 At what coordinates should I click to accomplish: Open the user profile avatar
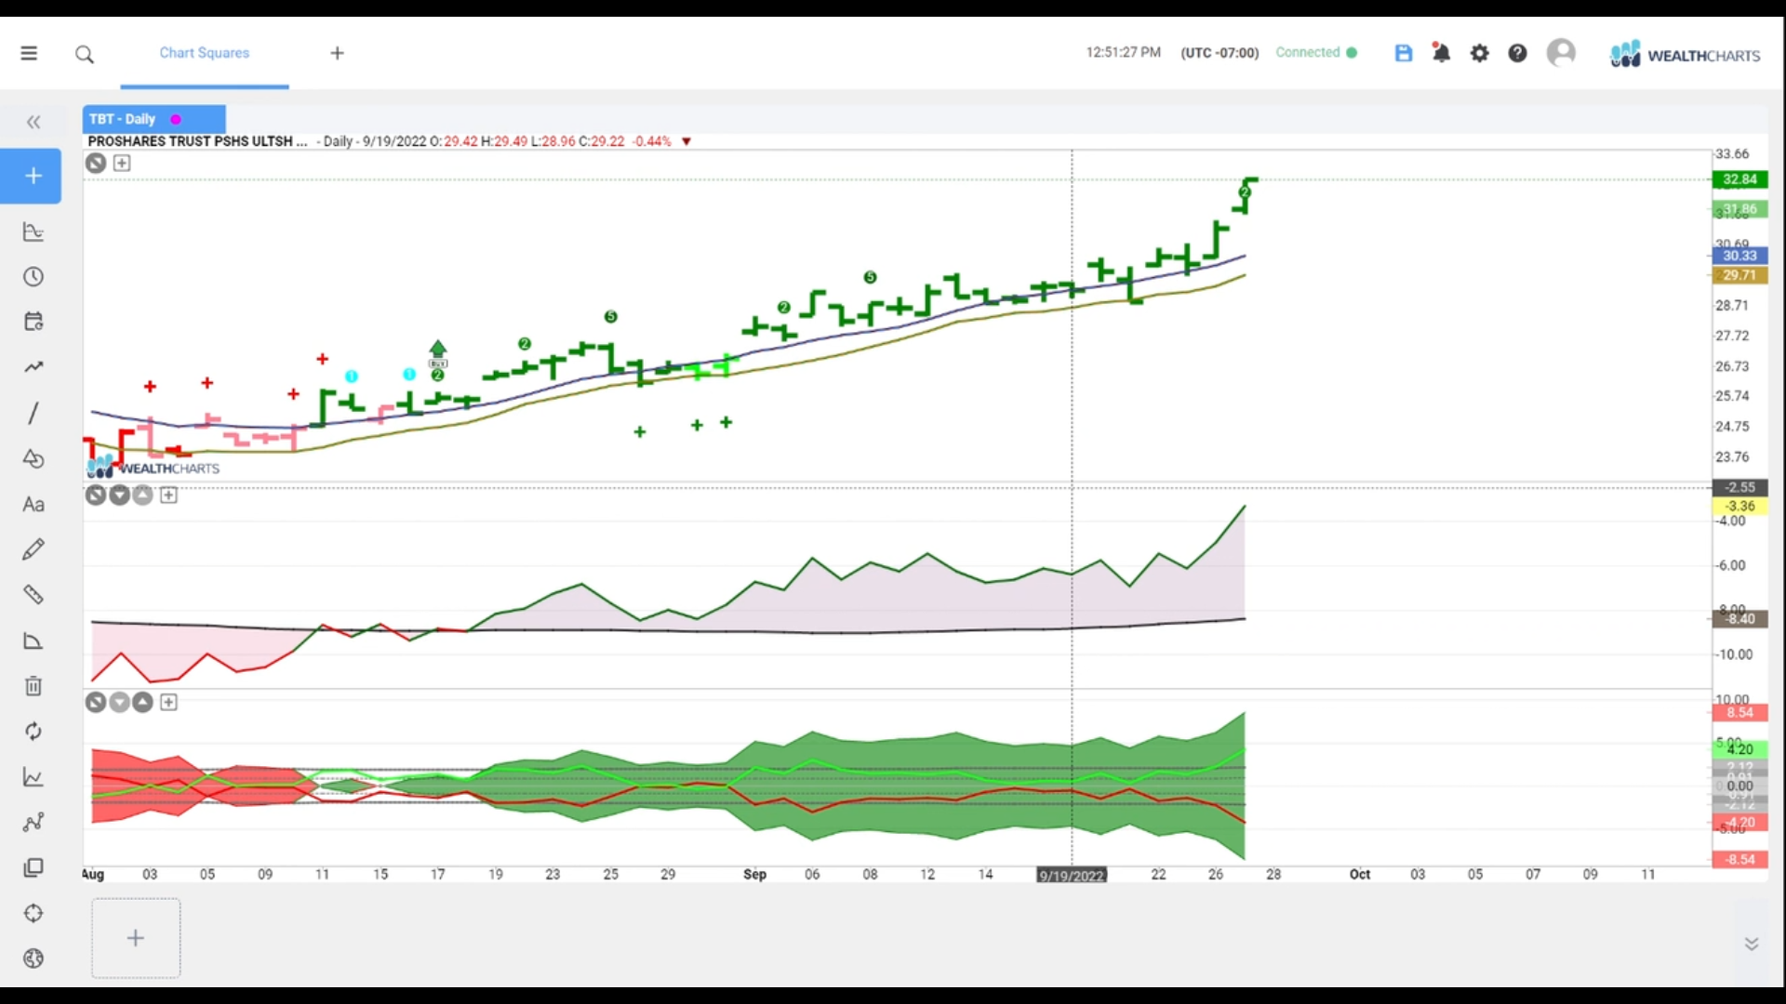tap(1561, 53)
